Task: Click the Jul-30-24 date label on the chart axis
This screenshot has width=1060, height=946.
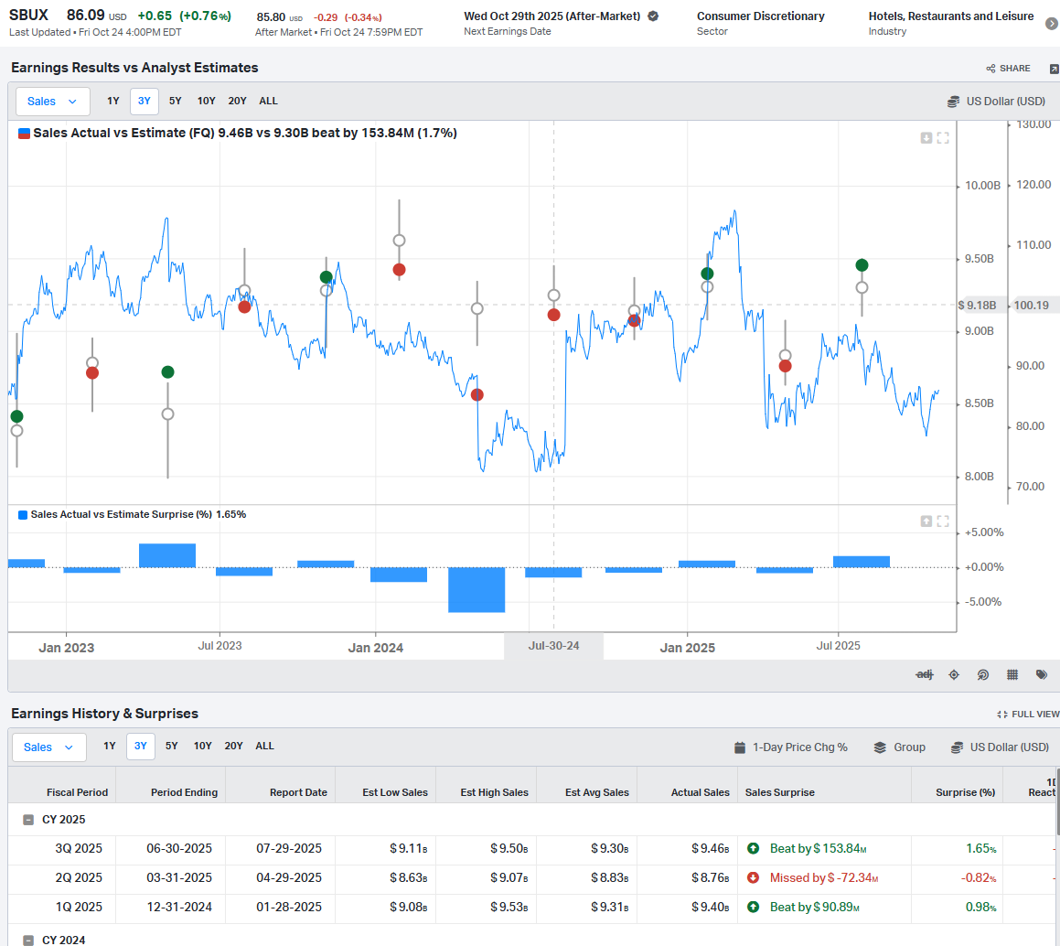Action: click(553, 646)
